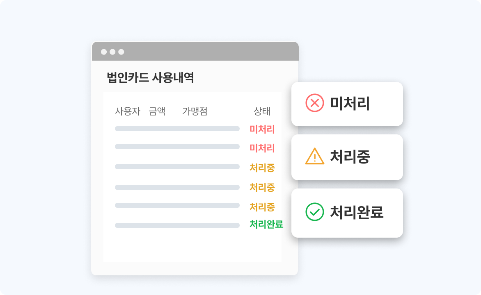Click the fourth row's 처리중 status

coord(262,187)
